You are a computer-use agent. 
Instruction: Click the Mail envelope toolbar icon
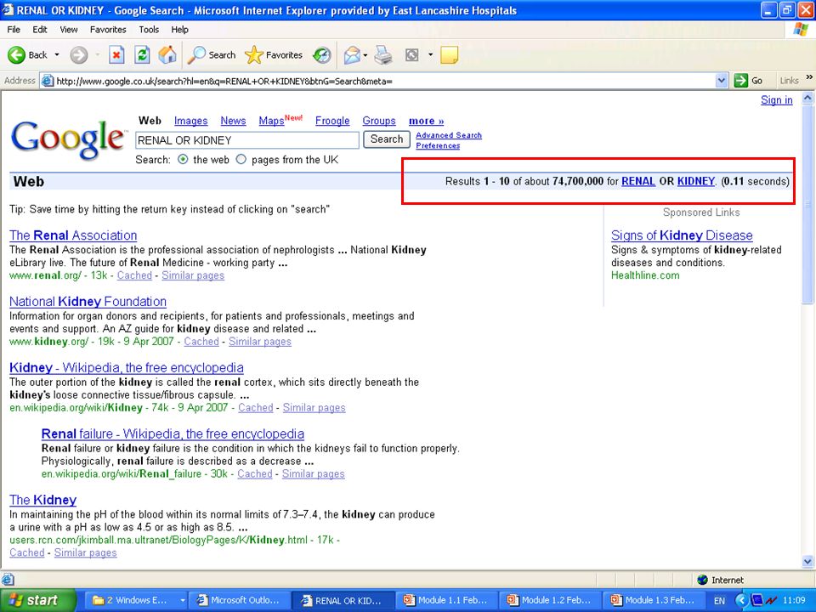(x=352, y=54)
